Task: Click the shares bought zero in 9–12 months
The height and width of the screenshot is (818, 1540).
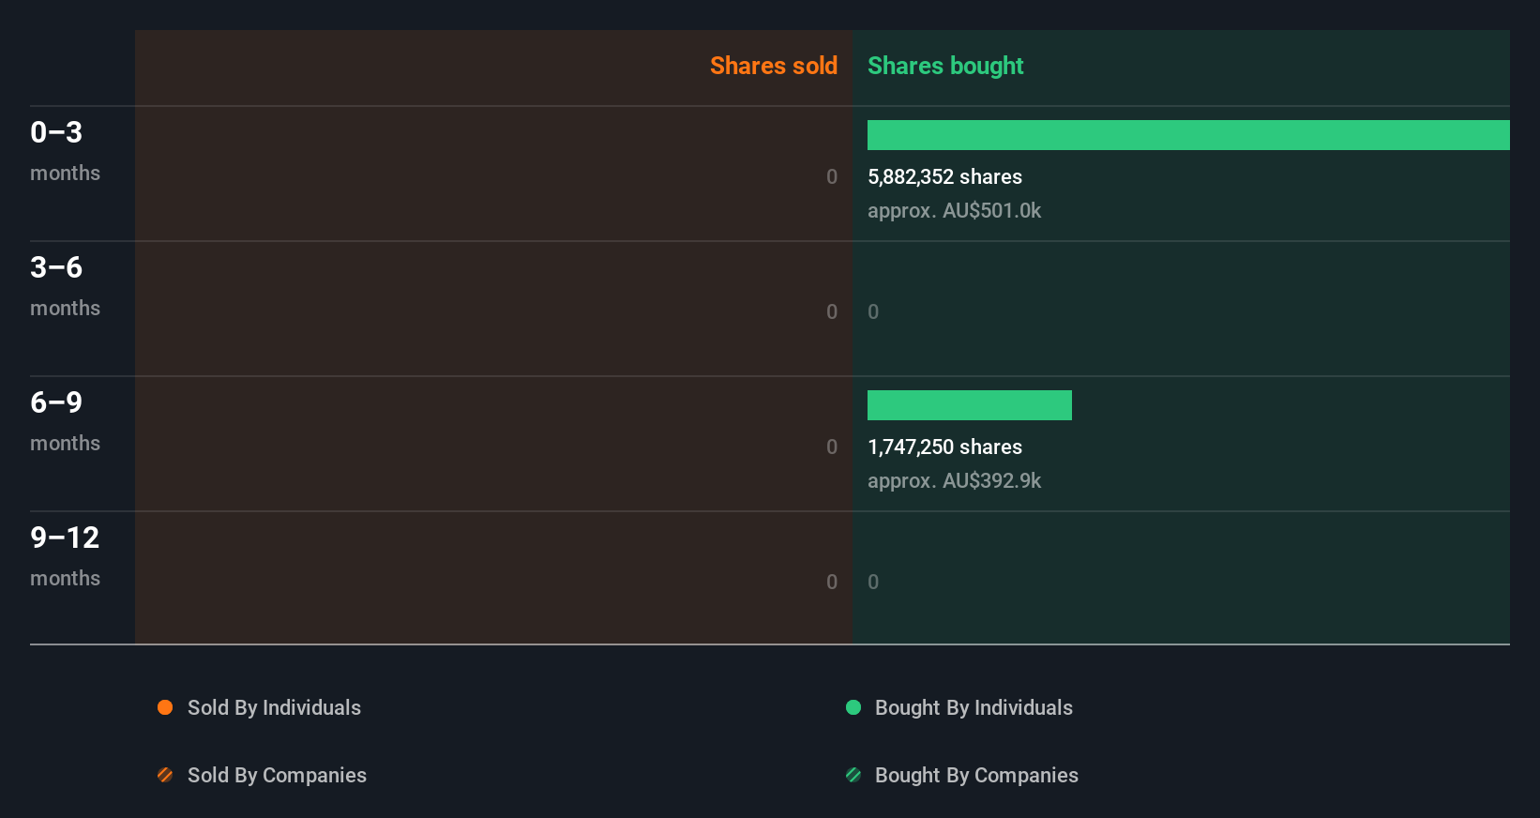Action: pos(873,582)
